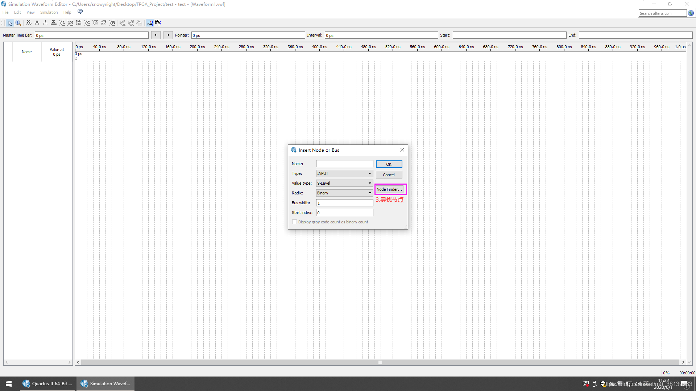Click High Impedance (Z) toolbar icon
The image size is (696, 391).
coord(54,23)
